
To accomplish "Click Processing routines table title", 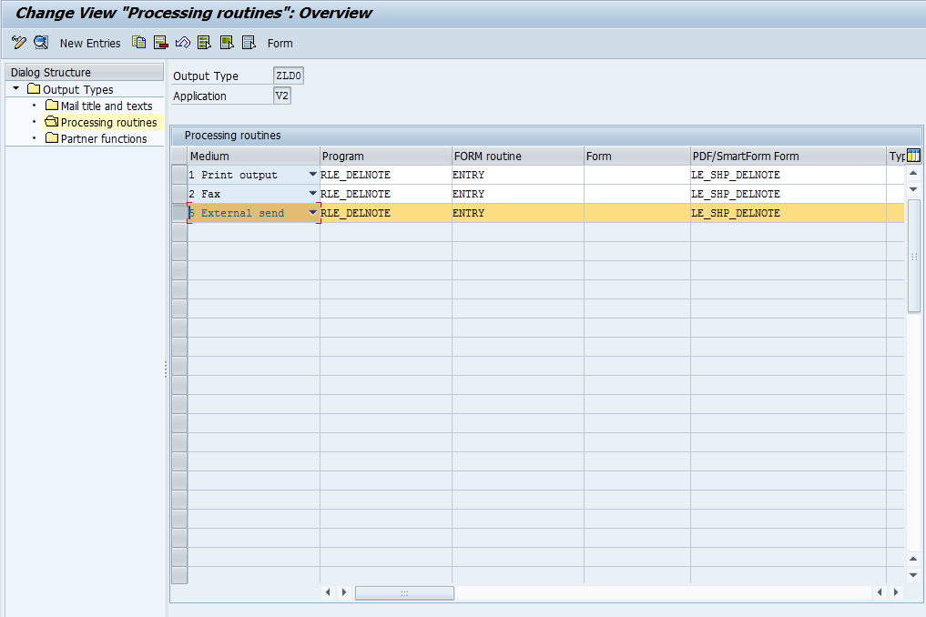I will (233, 136).
